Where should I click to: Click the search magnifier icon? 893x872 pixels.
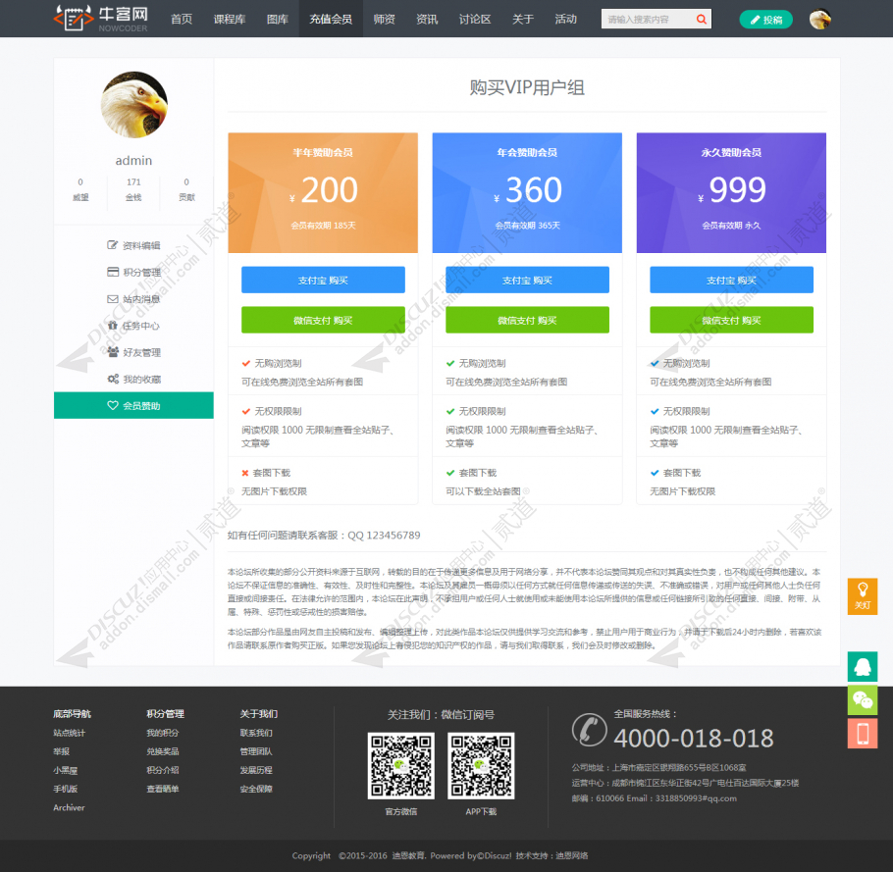click(701, 20)
